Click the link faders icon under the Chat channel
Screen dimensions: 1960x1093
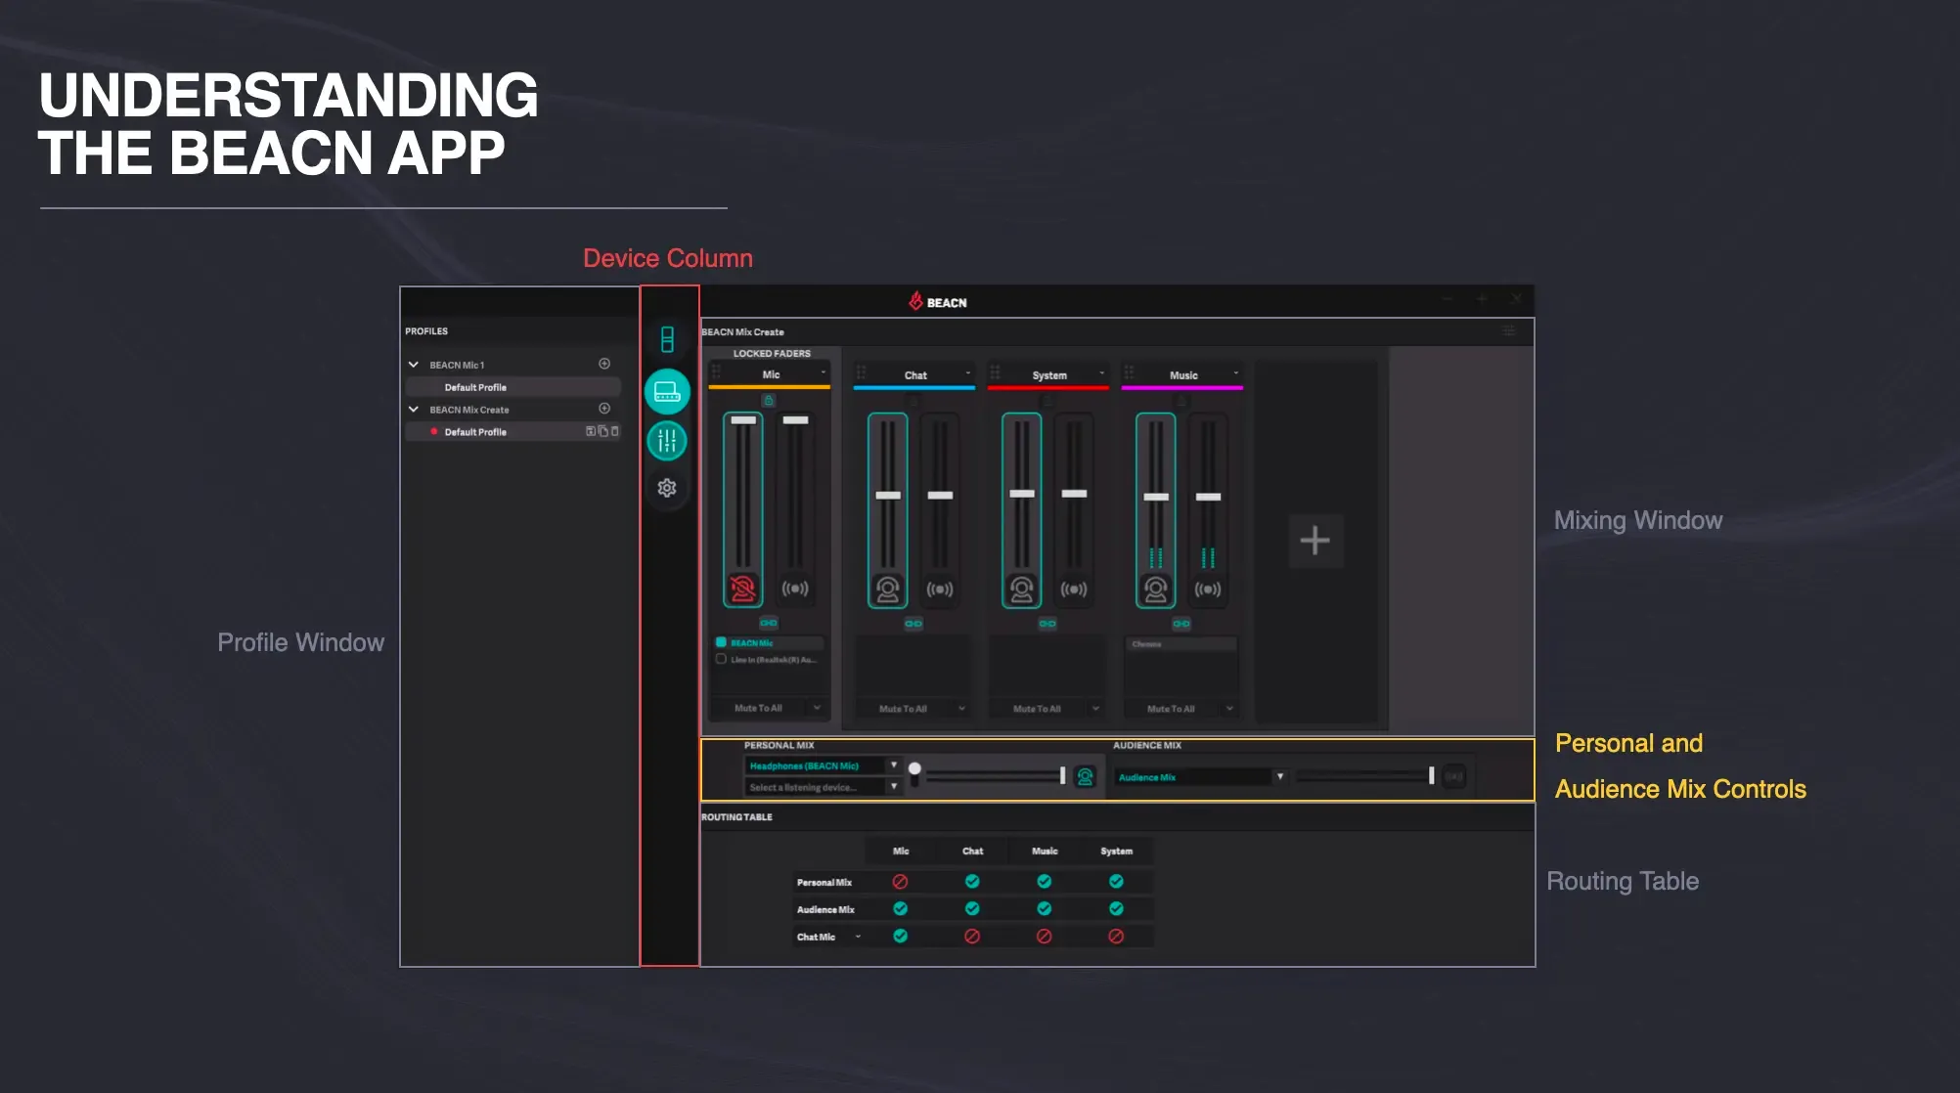(x=912, y=623)
